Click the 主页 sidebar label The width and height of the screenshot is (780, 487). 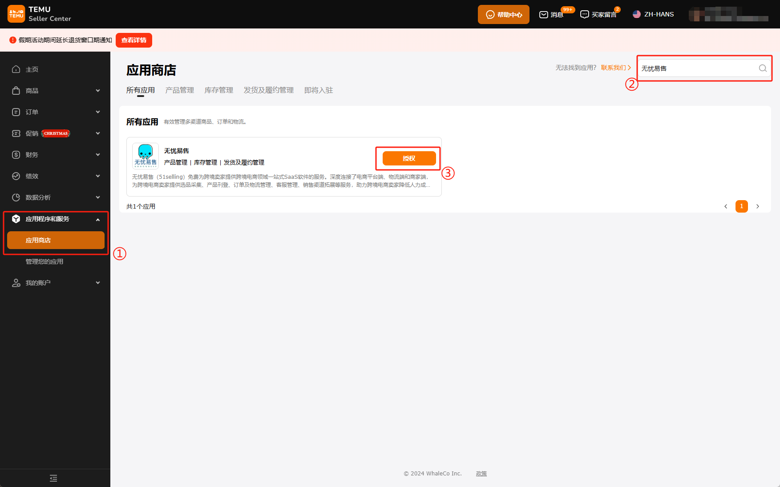point(32,69)
